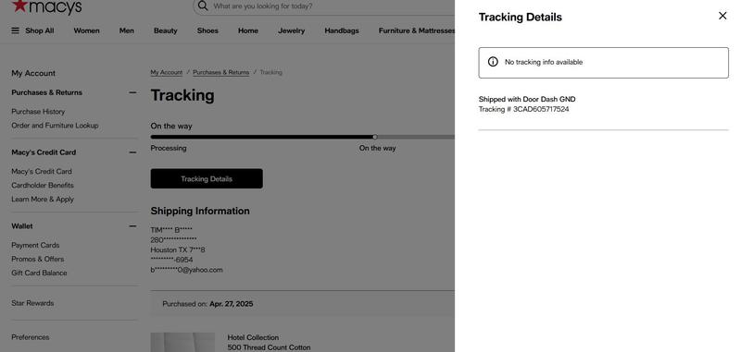Viewport: 741px width, 352px height.
Task: Click the My Account sidebar heading
Action: tap(33, 73)
